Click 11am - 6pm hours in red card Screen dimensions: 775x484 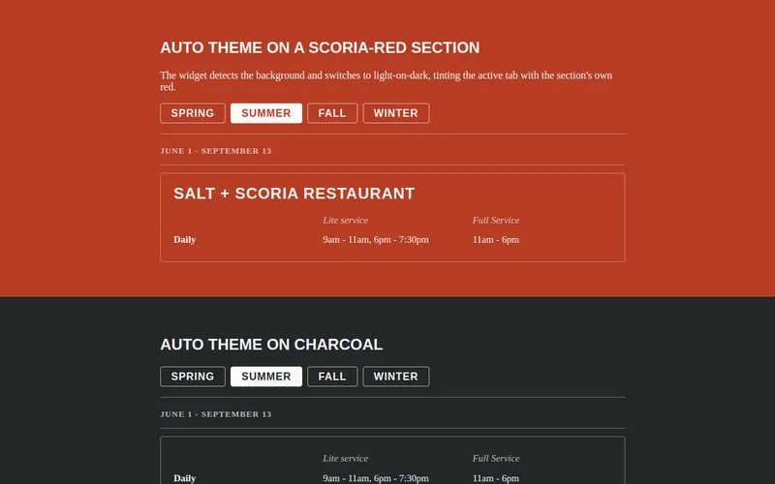[496, 239]
